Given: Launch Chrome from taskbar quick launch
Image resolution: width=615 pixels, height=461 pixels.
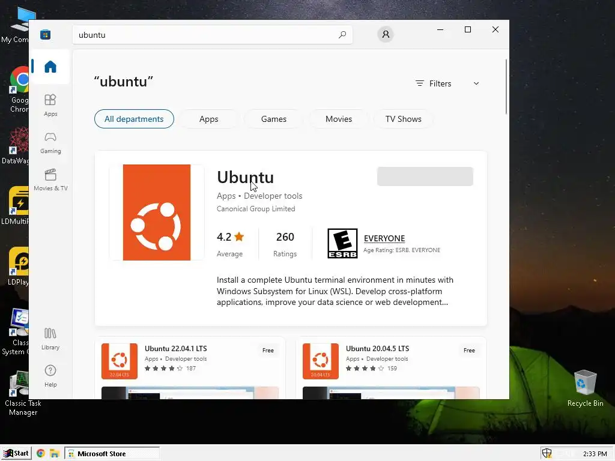Looking at the screenshot, I should tap(40, 454).
